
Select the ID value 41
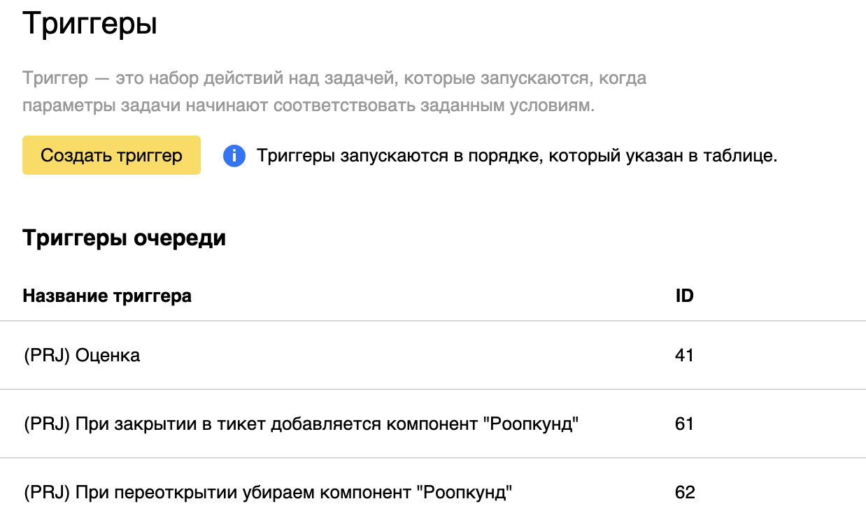(684, 355)
